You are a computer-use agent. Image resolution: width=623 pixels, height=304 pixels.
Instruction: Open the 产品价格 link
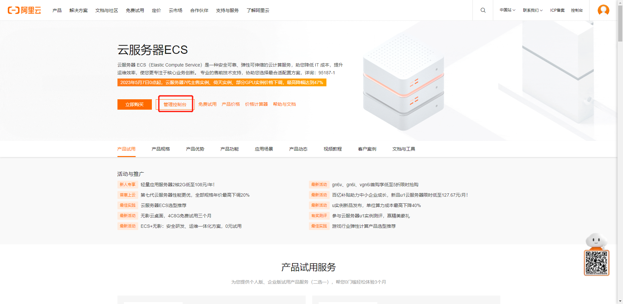click(231, 104)
